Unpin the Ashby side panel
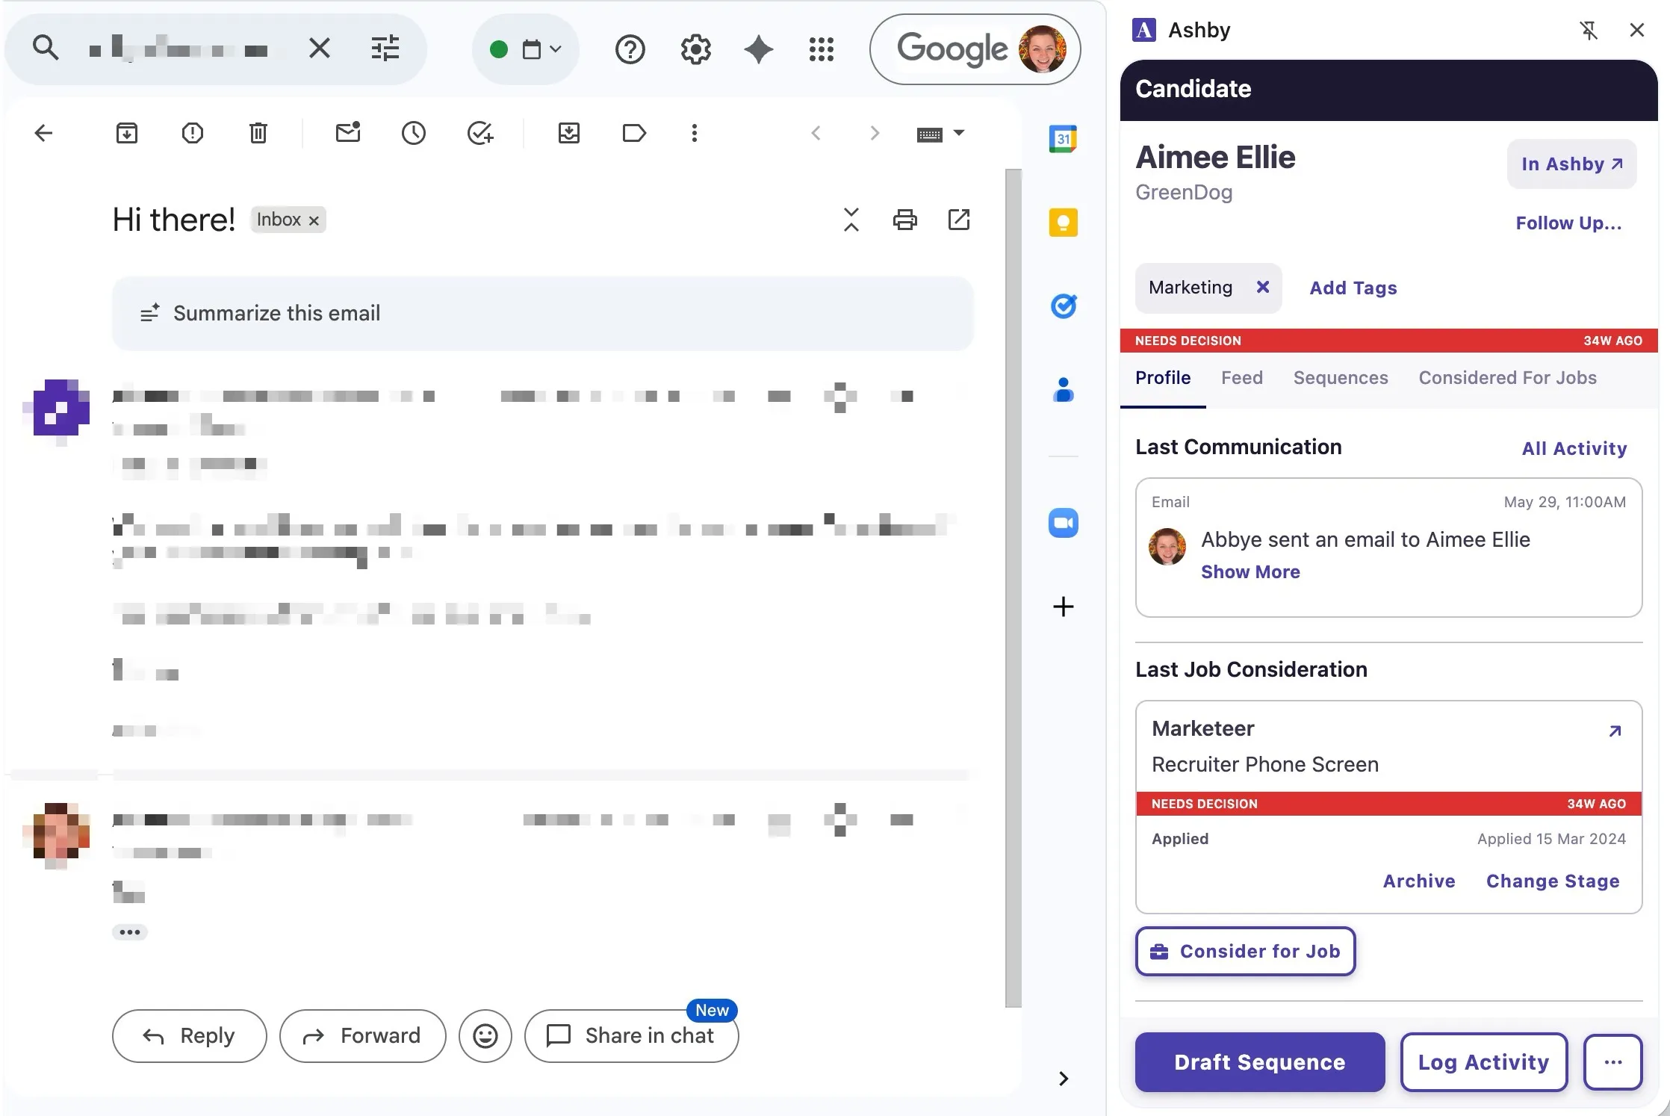 [x=1589, y=30]
